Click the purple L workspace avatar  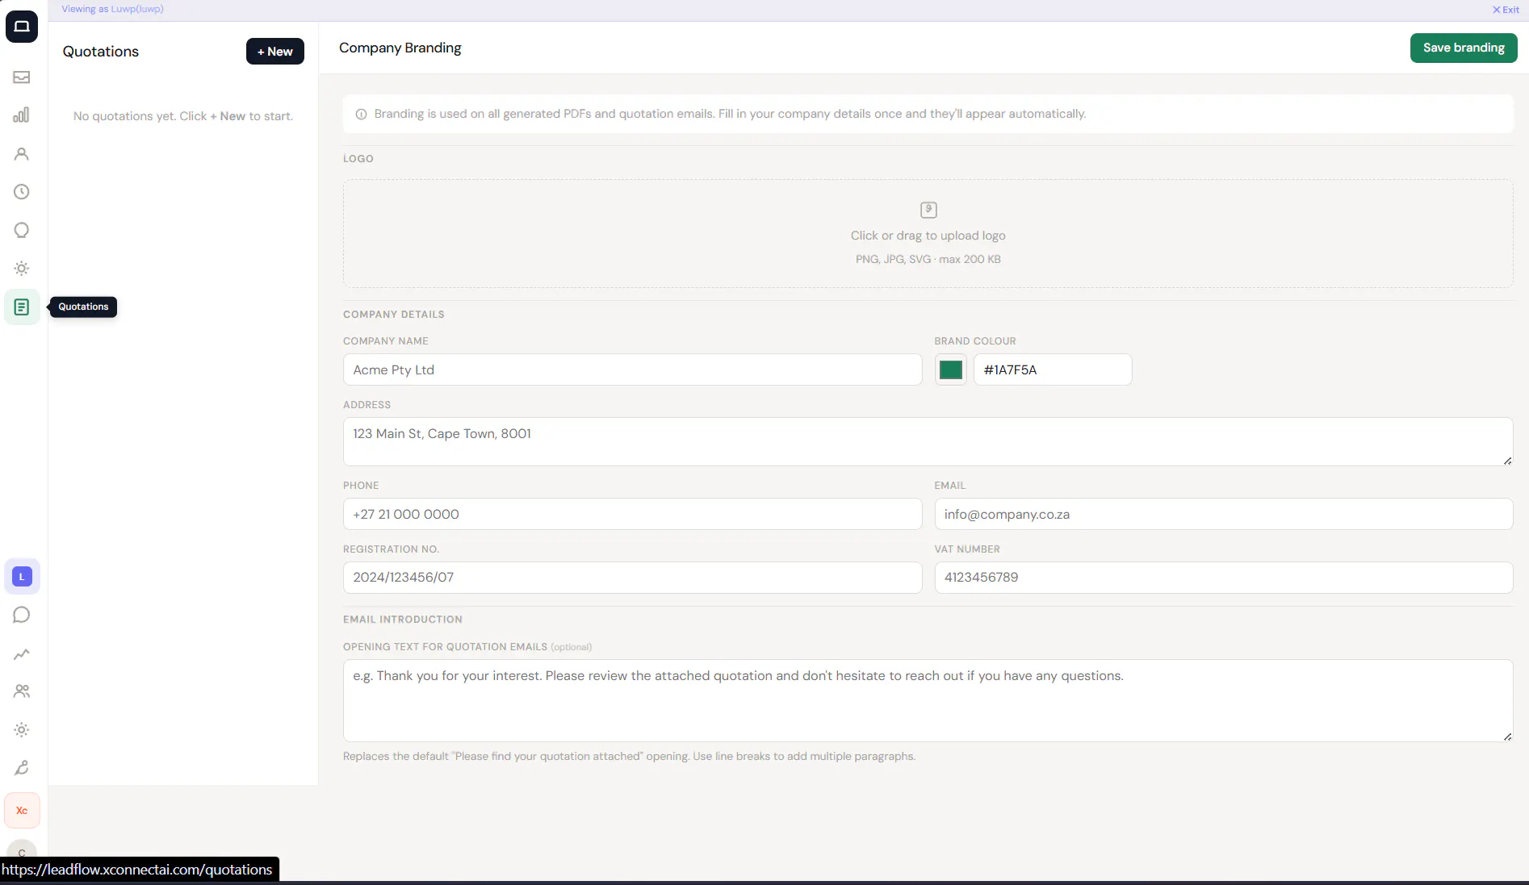(22, 577)
